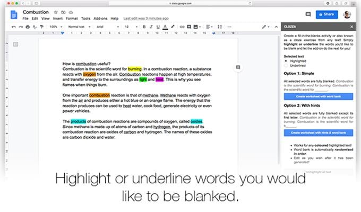This screenshot has width=361, height=212.
Task: Open the Arial font dropdown
Action: click(x=108, y=27)
